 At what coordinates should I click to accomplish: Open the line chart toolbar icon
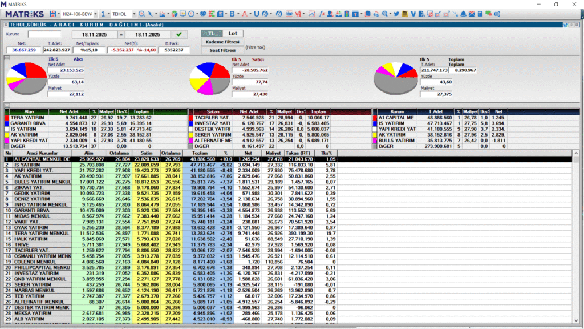(x=312, y=14)
